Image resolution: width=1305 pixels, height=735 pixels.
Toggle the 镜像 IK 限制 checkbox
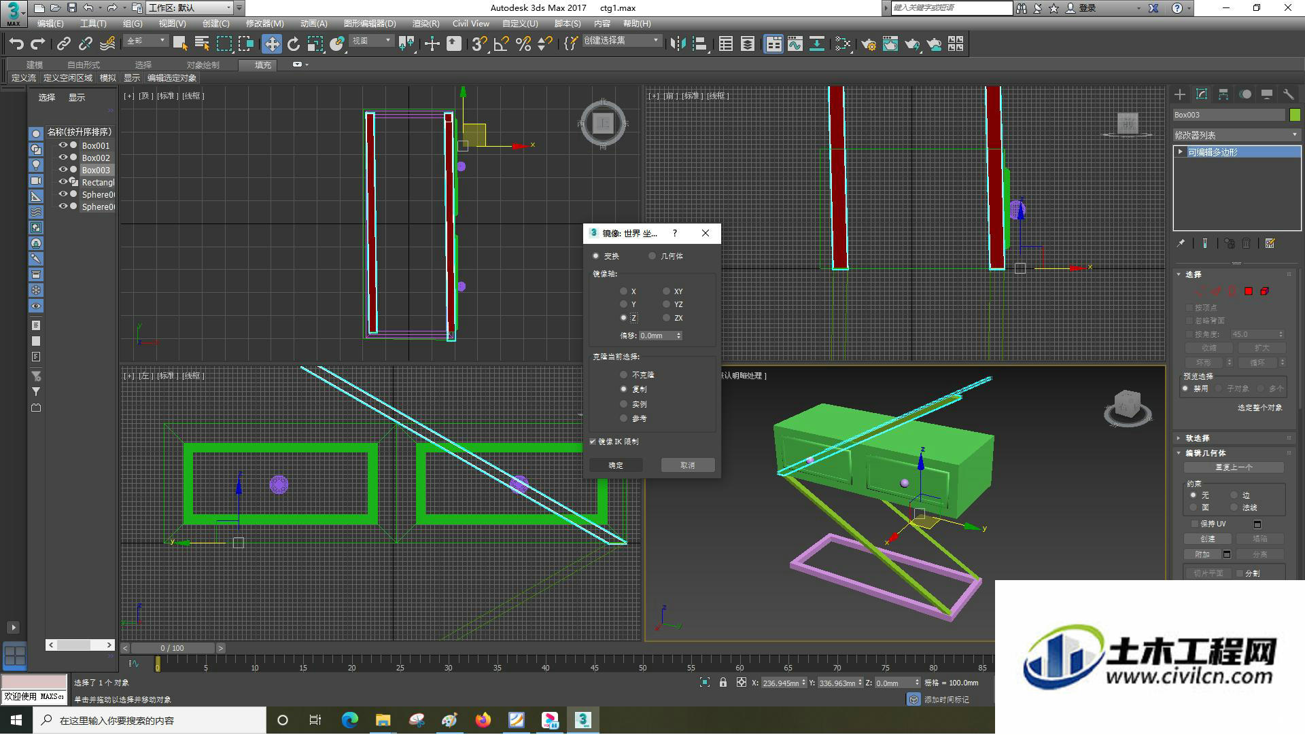point(593,442)
